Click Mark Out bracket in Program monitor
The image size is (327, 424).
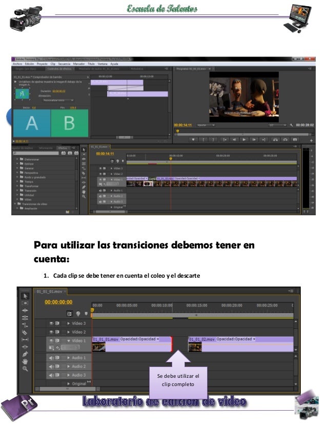213,140
